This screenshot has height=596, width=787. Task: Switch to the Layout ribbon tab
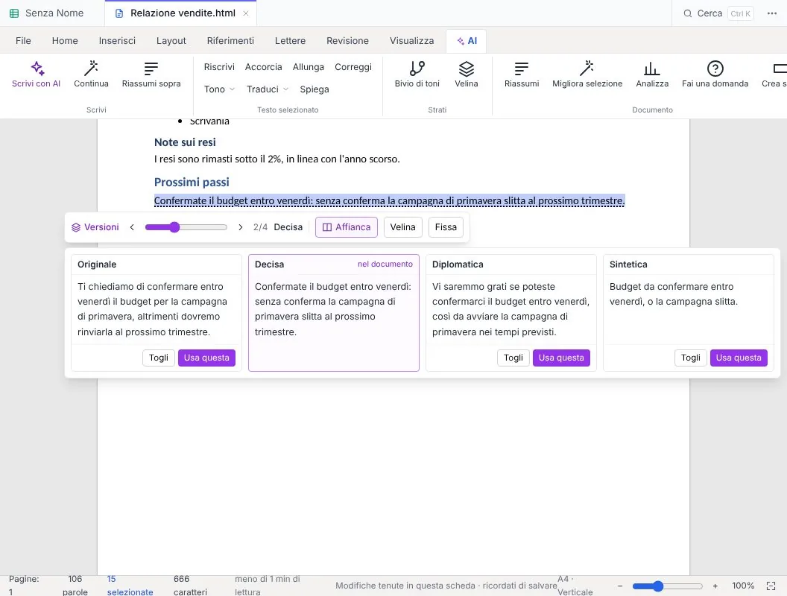tap(171, 41)
